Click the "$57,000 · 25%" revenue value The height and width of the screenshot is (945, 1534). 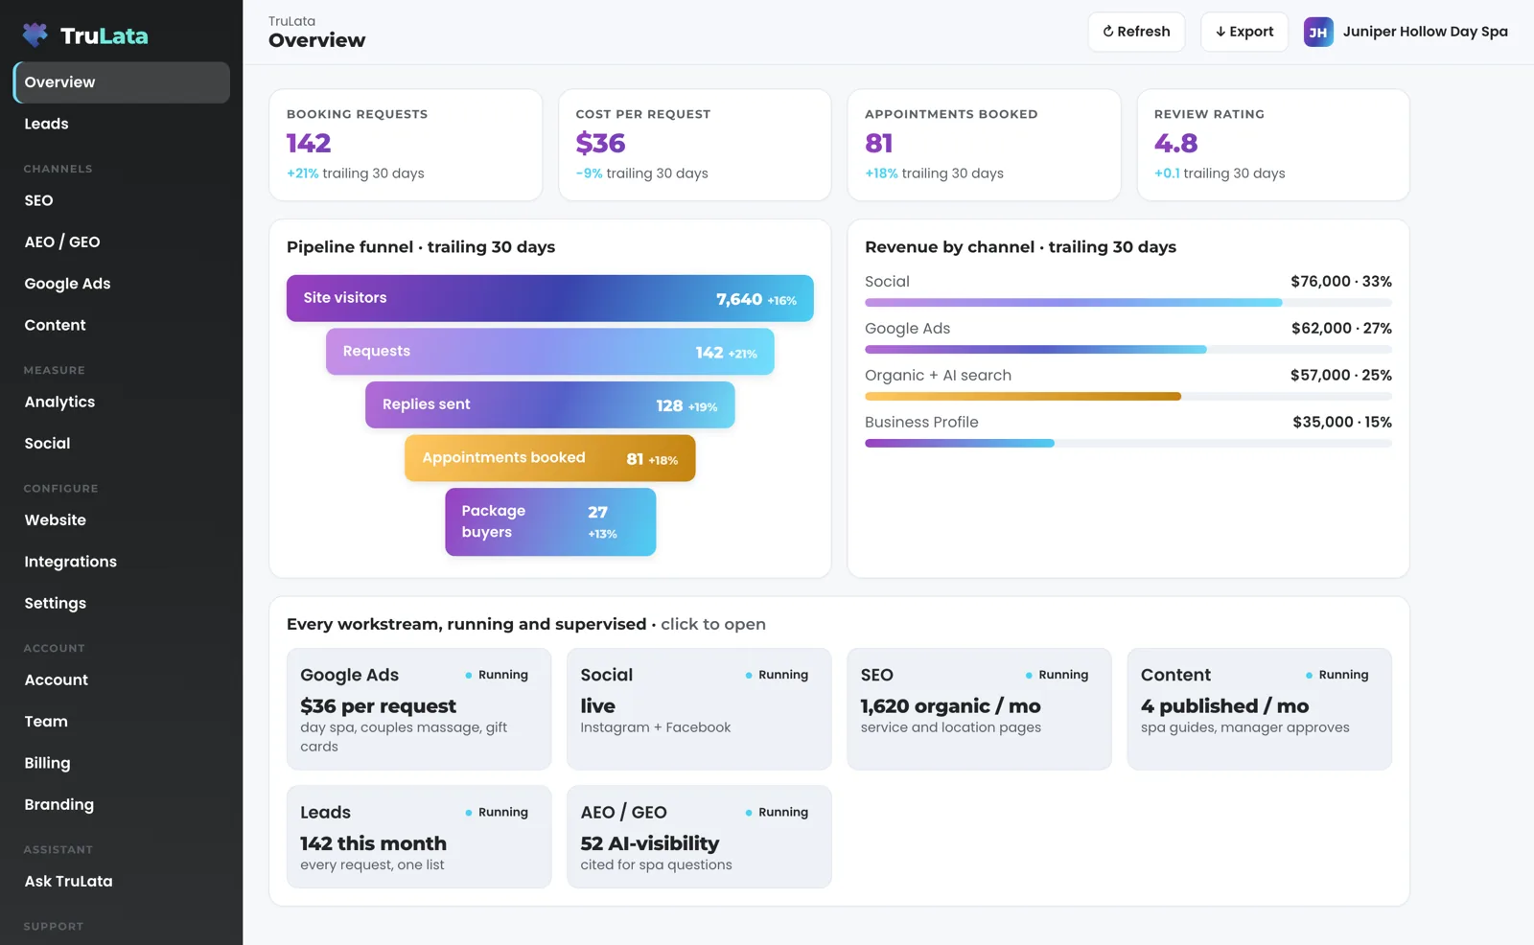coord(1341,375)
